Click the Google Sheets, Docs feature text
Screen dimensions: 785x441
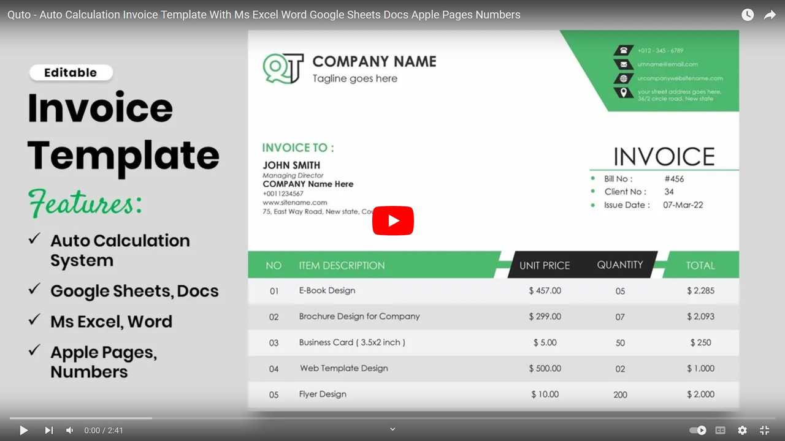coord(134,291)
